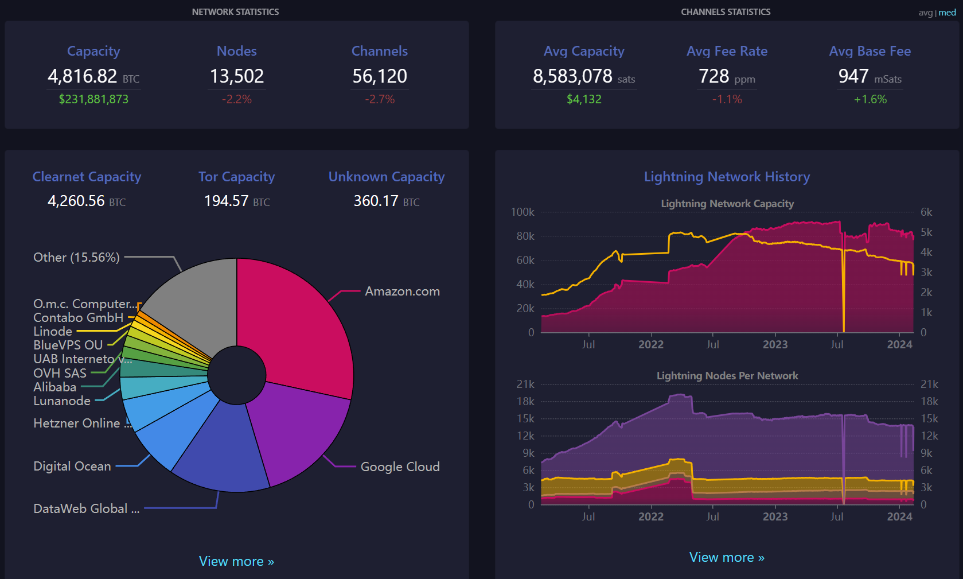The image size is (963, 579).
Task: Click the Other (15.56%) label
Action: tap(76, 257)
